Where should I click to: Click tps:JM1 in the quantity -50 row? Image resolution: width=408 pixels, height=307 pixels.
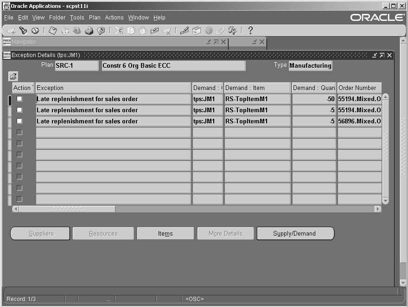[x=207, y=99]
